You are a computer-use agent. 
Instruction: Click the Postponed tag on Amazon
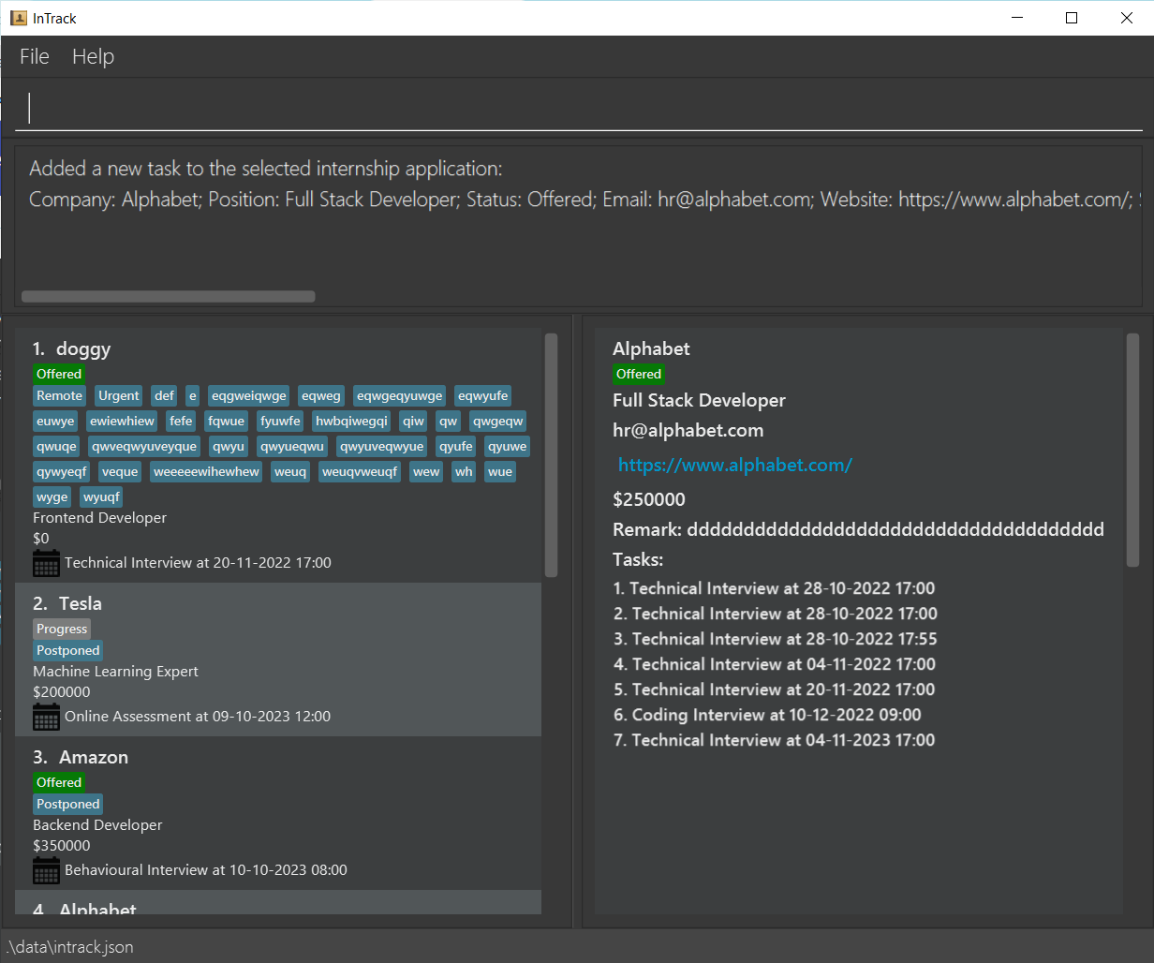[x=67, y=804]
